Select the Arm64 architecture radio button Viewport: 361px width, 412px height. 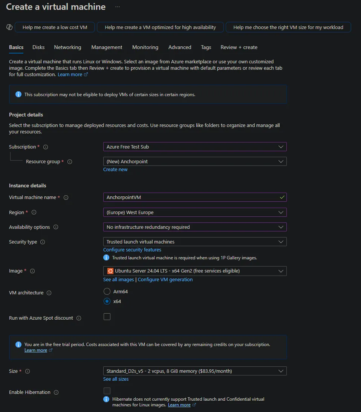click(107, 291)
